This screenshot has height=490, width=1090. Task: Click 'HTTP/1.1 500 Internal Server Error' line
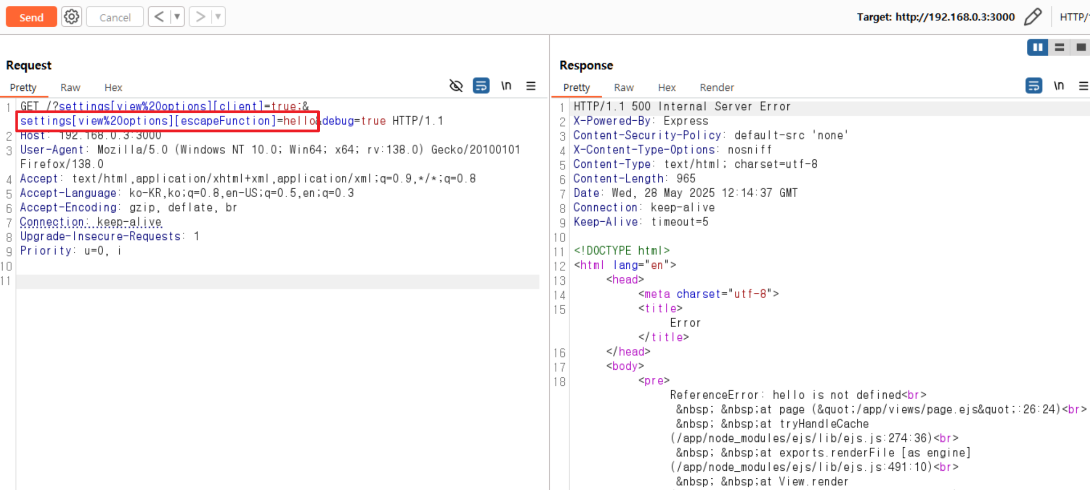click(x=682, y=106)
